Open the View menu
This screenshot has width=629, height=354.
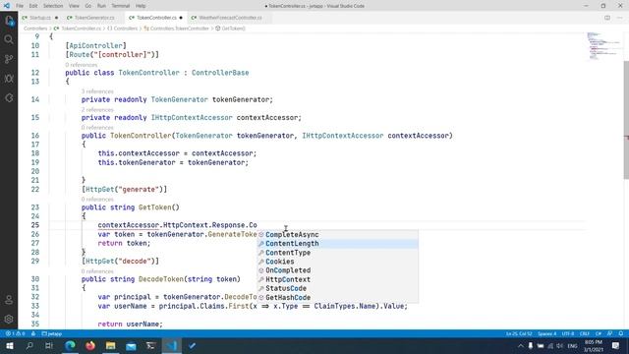[74, 6]
